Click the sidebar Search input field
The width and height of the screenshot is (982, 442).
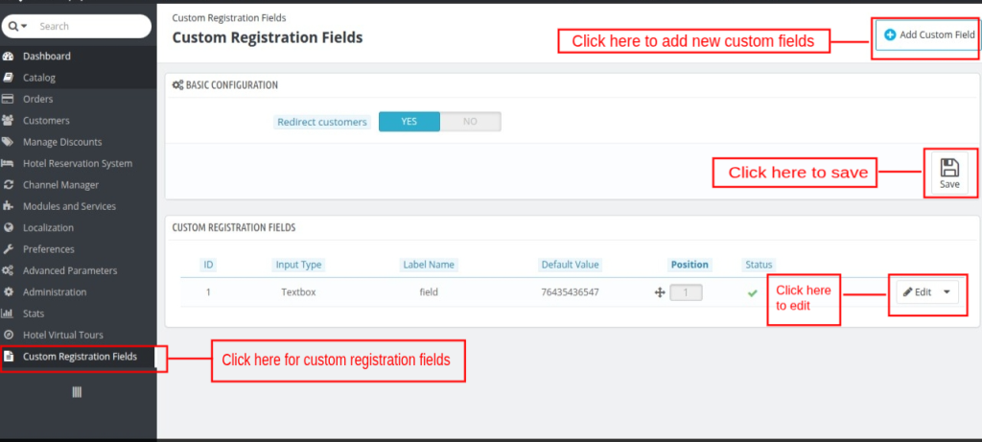(x=91, y=26)
